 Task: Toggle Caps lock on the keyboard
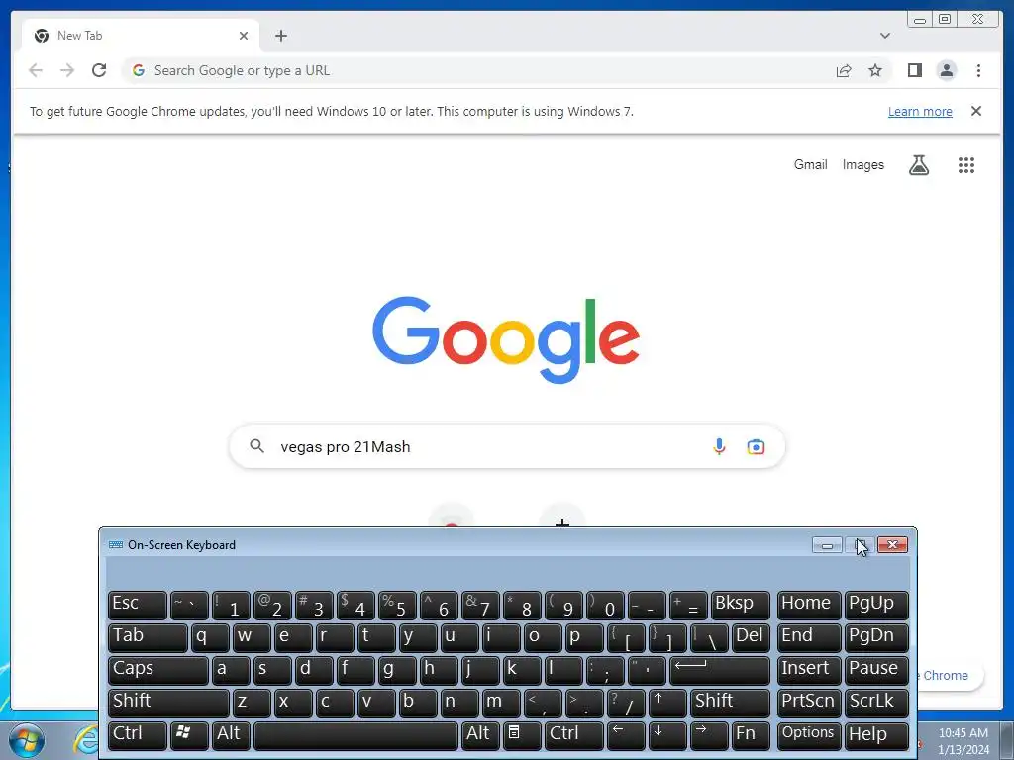[157, 670]
